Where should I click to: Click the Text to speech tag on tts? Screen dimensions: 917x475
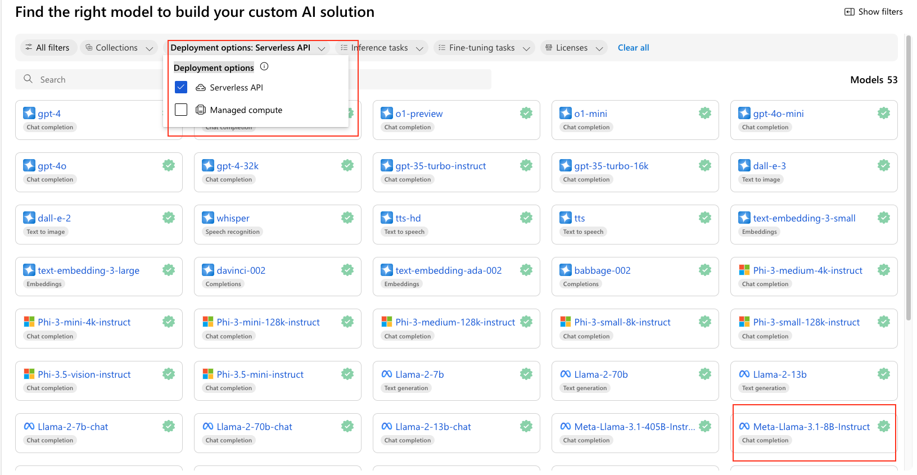point(583,232)
